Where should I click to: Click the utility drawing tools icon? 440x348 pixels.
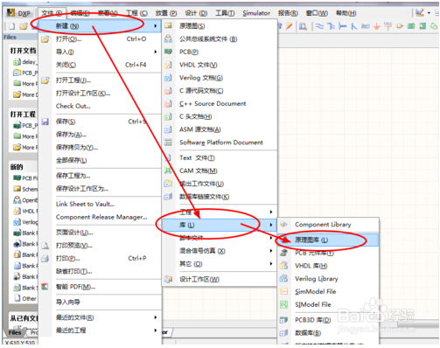420,12
